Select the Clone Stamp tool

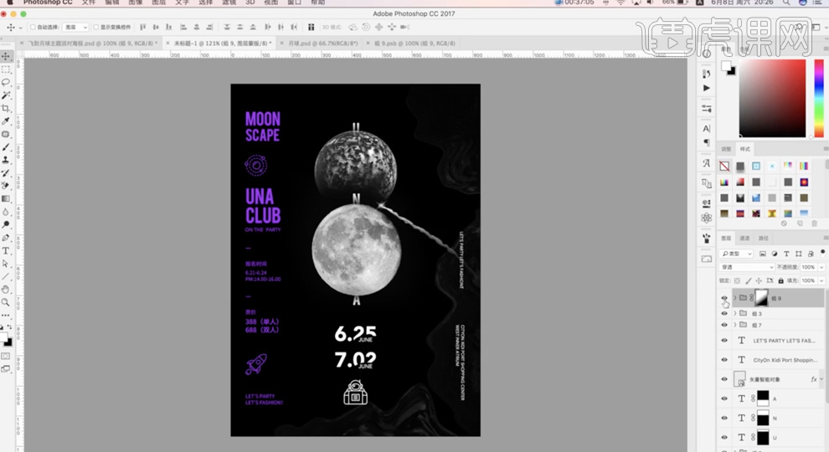click(6, 160)
